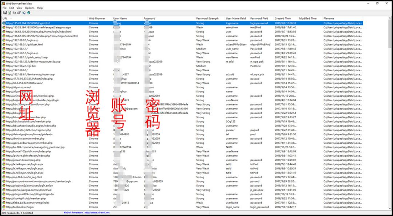Click the WebBrowserPassView title bar app icon
393x216 pixels.
(4, 4)
